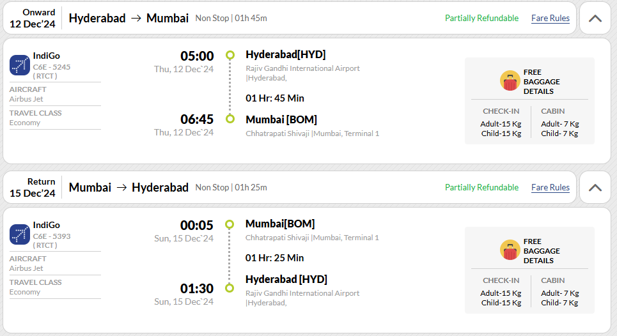Image resolution: width=617 pixels, height=336 pixels.
Task: Collapse the onward Hyderabad to Mumbai flight details
Action: pyautogui.click(x=595, y=18)
